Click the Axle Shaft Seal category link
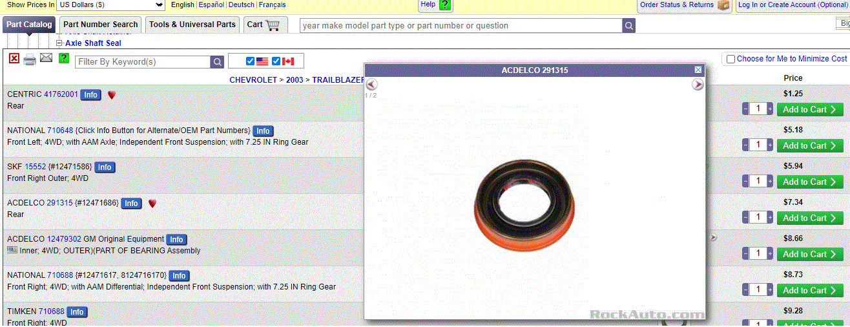 point(93,43)
